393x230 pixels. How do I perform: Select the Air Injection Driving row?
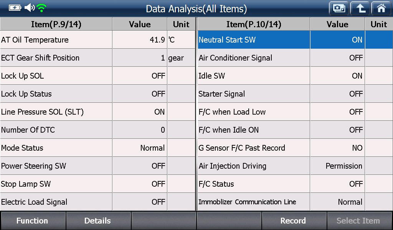[x=295, y=166]
